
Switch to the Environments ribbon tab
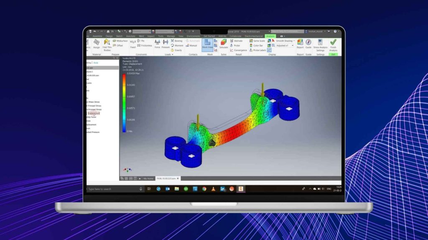[x=193, y=36]
